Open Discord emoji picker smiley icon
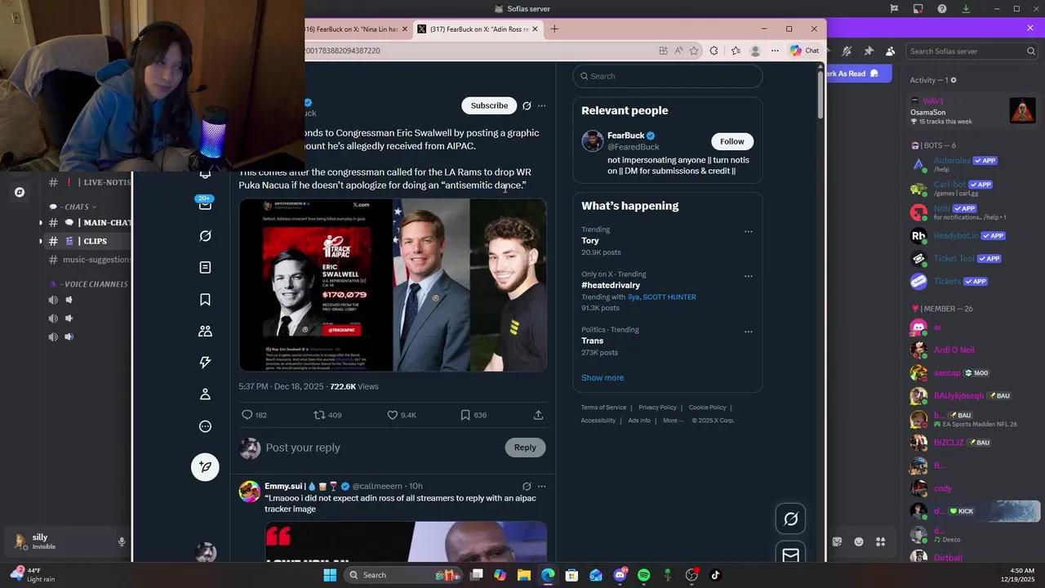1045x588 pixels. [x=859, y=541]
